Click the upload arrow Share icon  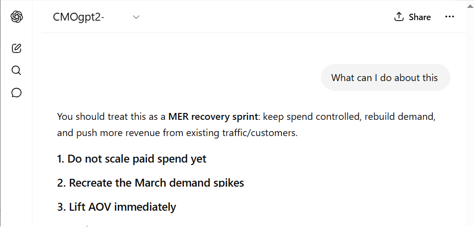point(399,17)
